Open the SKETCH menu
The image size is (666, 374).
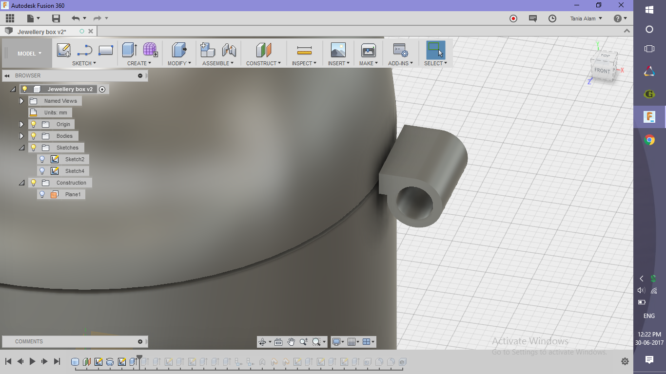84,63
